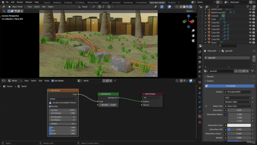Open the Render properties tab icon
This screenshot has width=257, height=145.
point(200,58)
